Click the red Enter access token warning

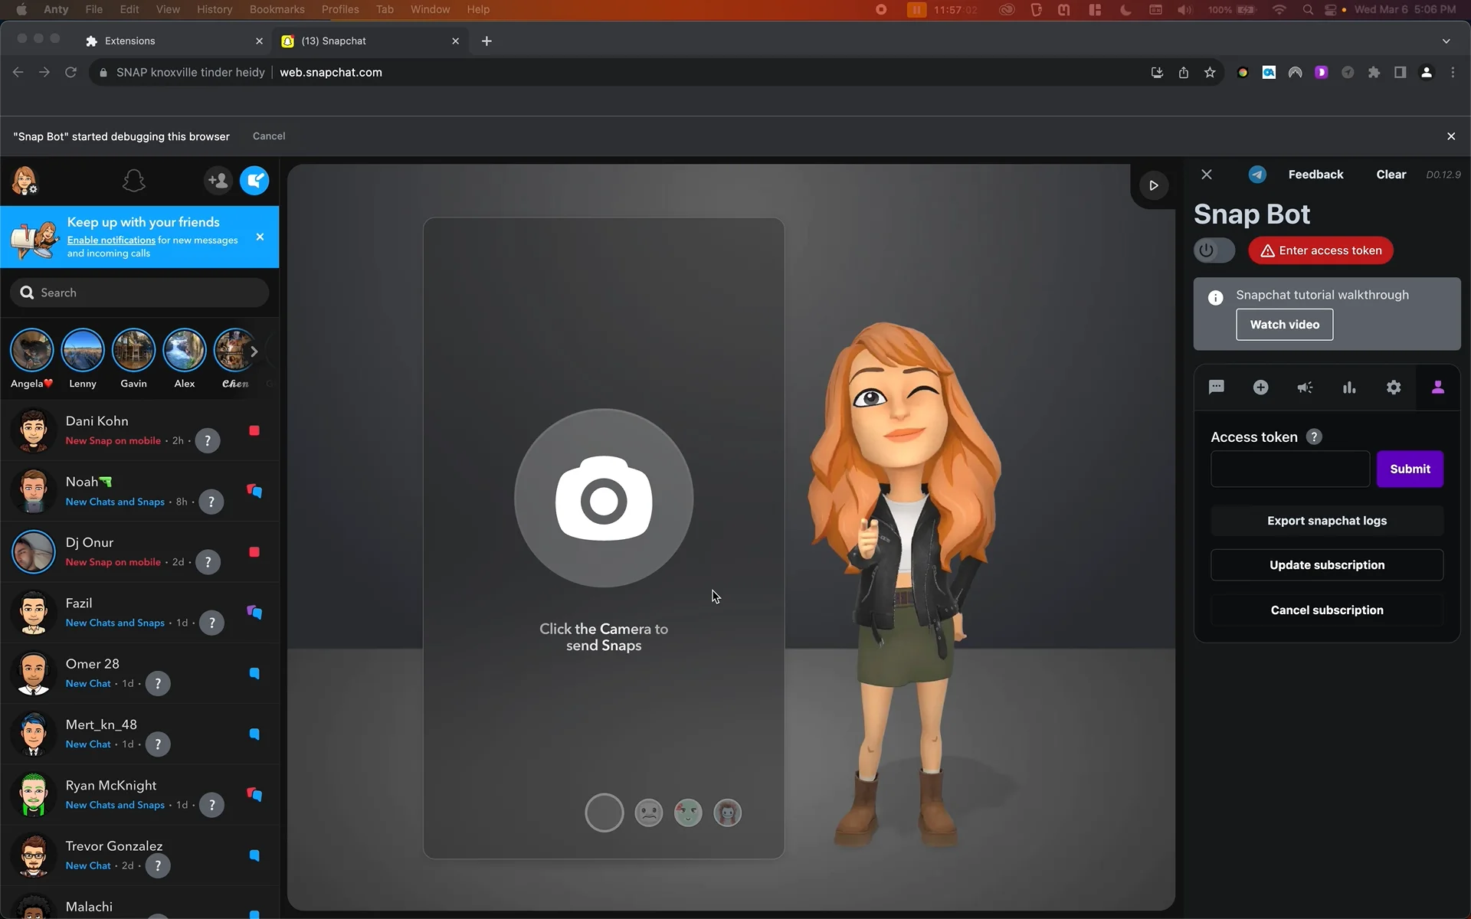click(1321, 250)
